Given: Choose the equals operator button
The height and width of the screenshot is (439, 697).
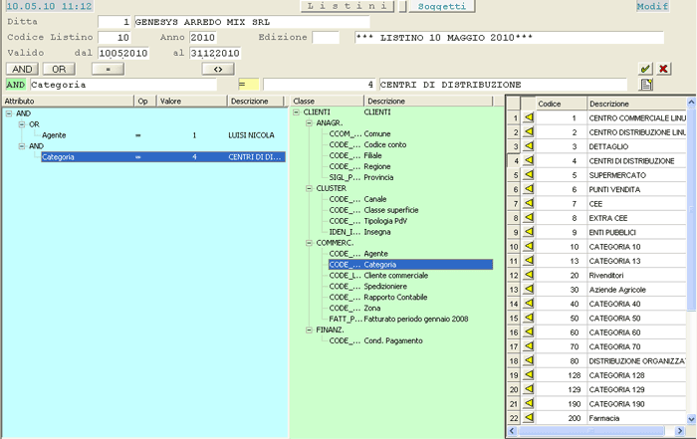Looking at the screenshot, I should (108, 69).
